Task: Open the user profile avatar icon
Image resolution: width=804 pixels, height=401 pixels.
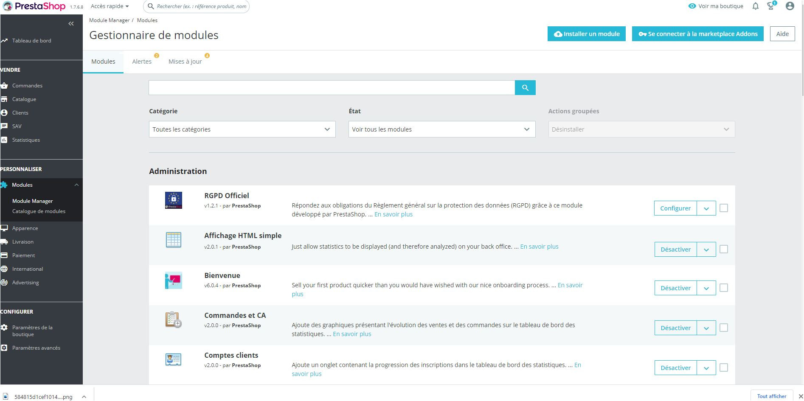Action: [x=790, y=6]
